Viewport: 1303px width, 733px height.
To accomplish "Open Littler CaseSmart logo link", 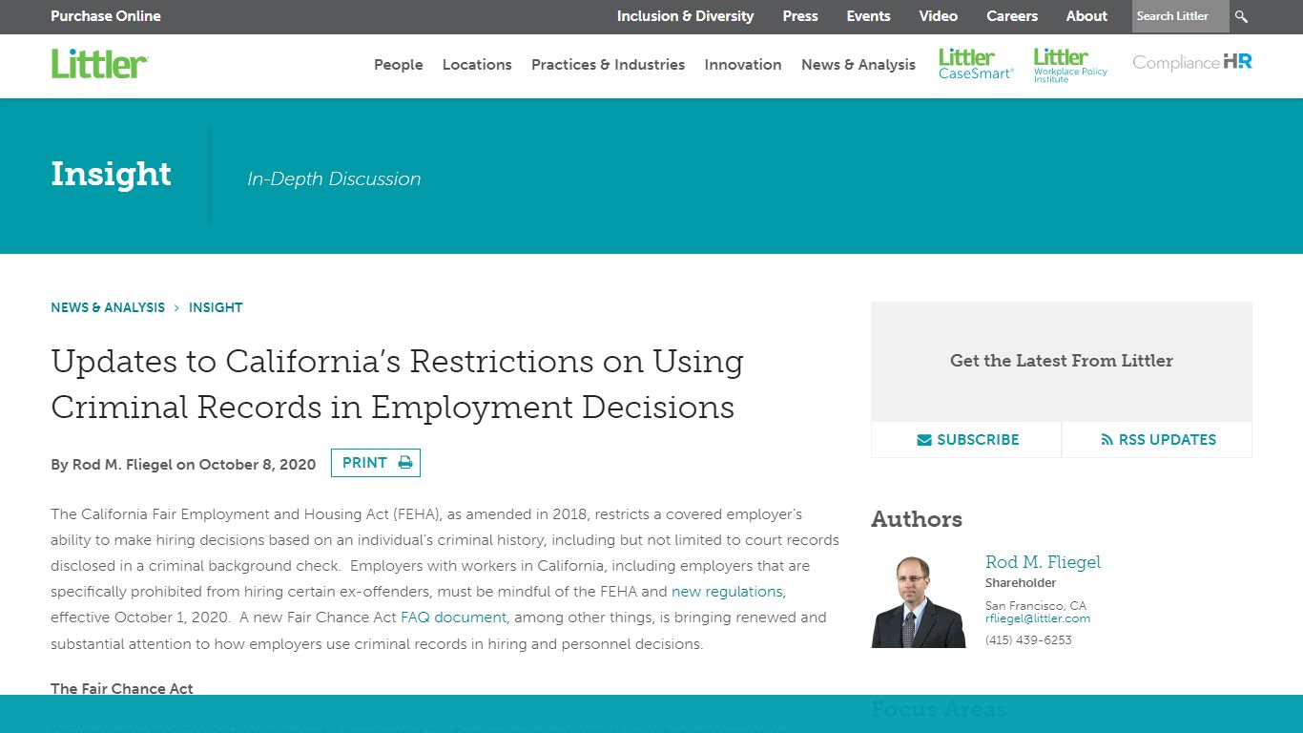I will click(976, 64).
